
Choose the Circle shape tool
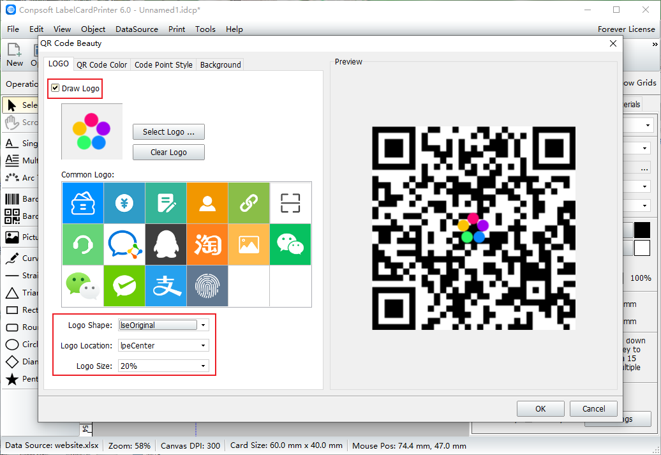coord(21,344)
